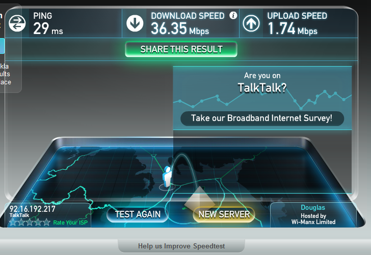This screenshot has width=371, height=255.
Task: Click the 36.35 Mbps download result
Action: [x=180, y=28]
